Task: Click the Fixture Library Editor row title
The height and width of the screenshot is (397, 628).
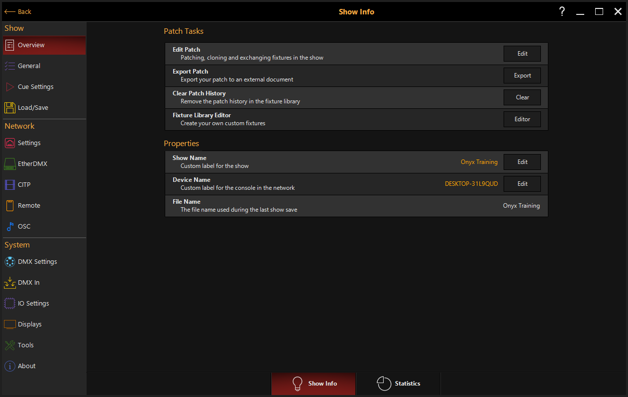Action: click(202, 115)
